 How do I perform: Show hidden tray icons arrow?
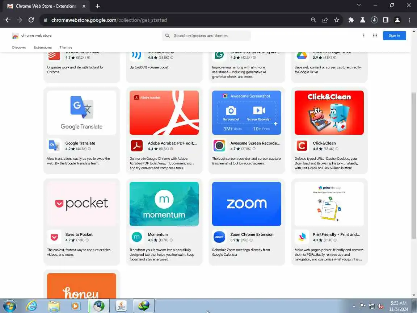pos(354,306)
